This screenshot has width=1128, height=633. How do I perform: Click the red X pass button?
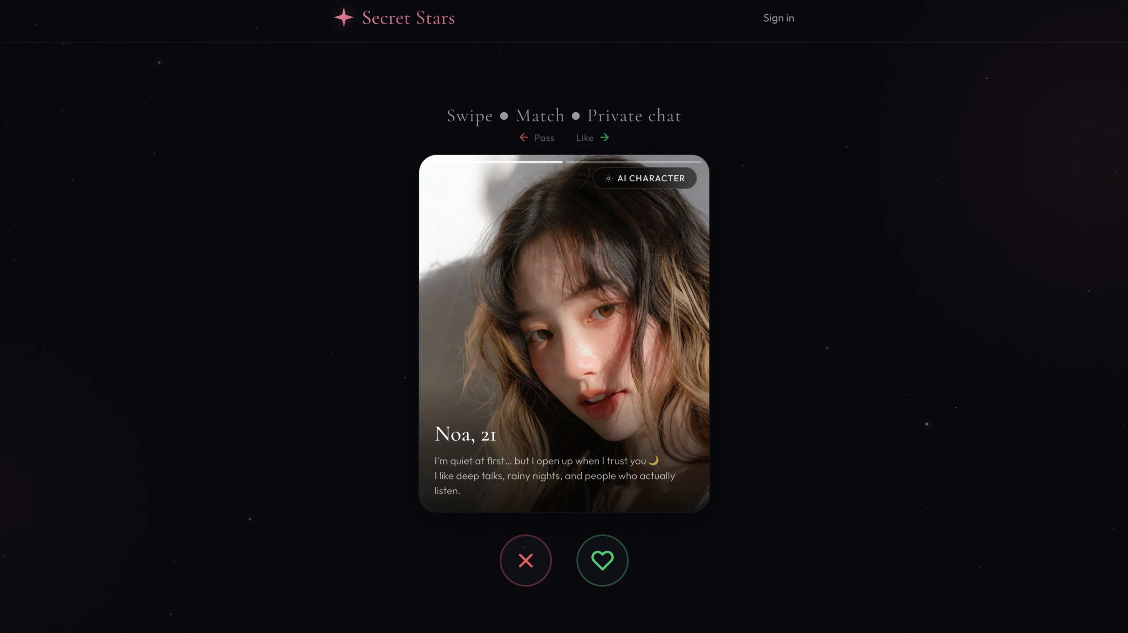pyautogui.click(x=525, y=560)
